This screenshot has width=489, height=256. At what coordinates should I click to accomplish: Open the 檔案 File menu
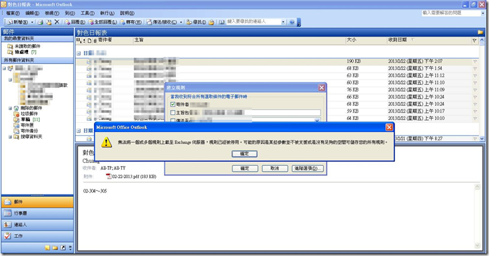[13, 13]
